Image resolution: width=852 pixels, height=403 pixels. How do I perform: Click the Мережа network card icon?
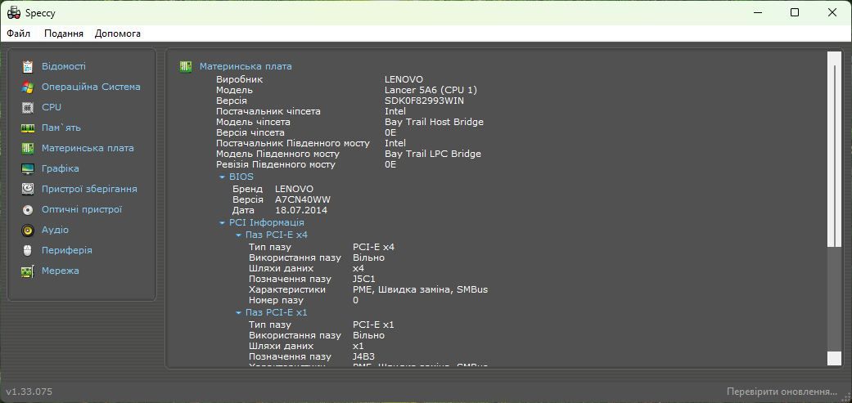coord(28,271)
